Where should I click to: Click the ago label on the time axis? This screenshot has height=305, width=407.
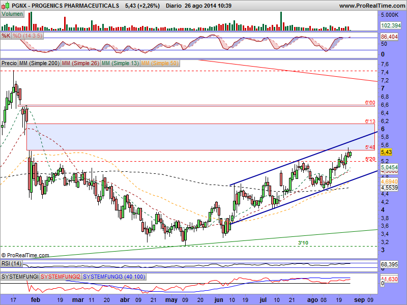[312, 300]
